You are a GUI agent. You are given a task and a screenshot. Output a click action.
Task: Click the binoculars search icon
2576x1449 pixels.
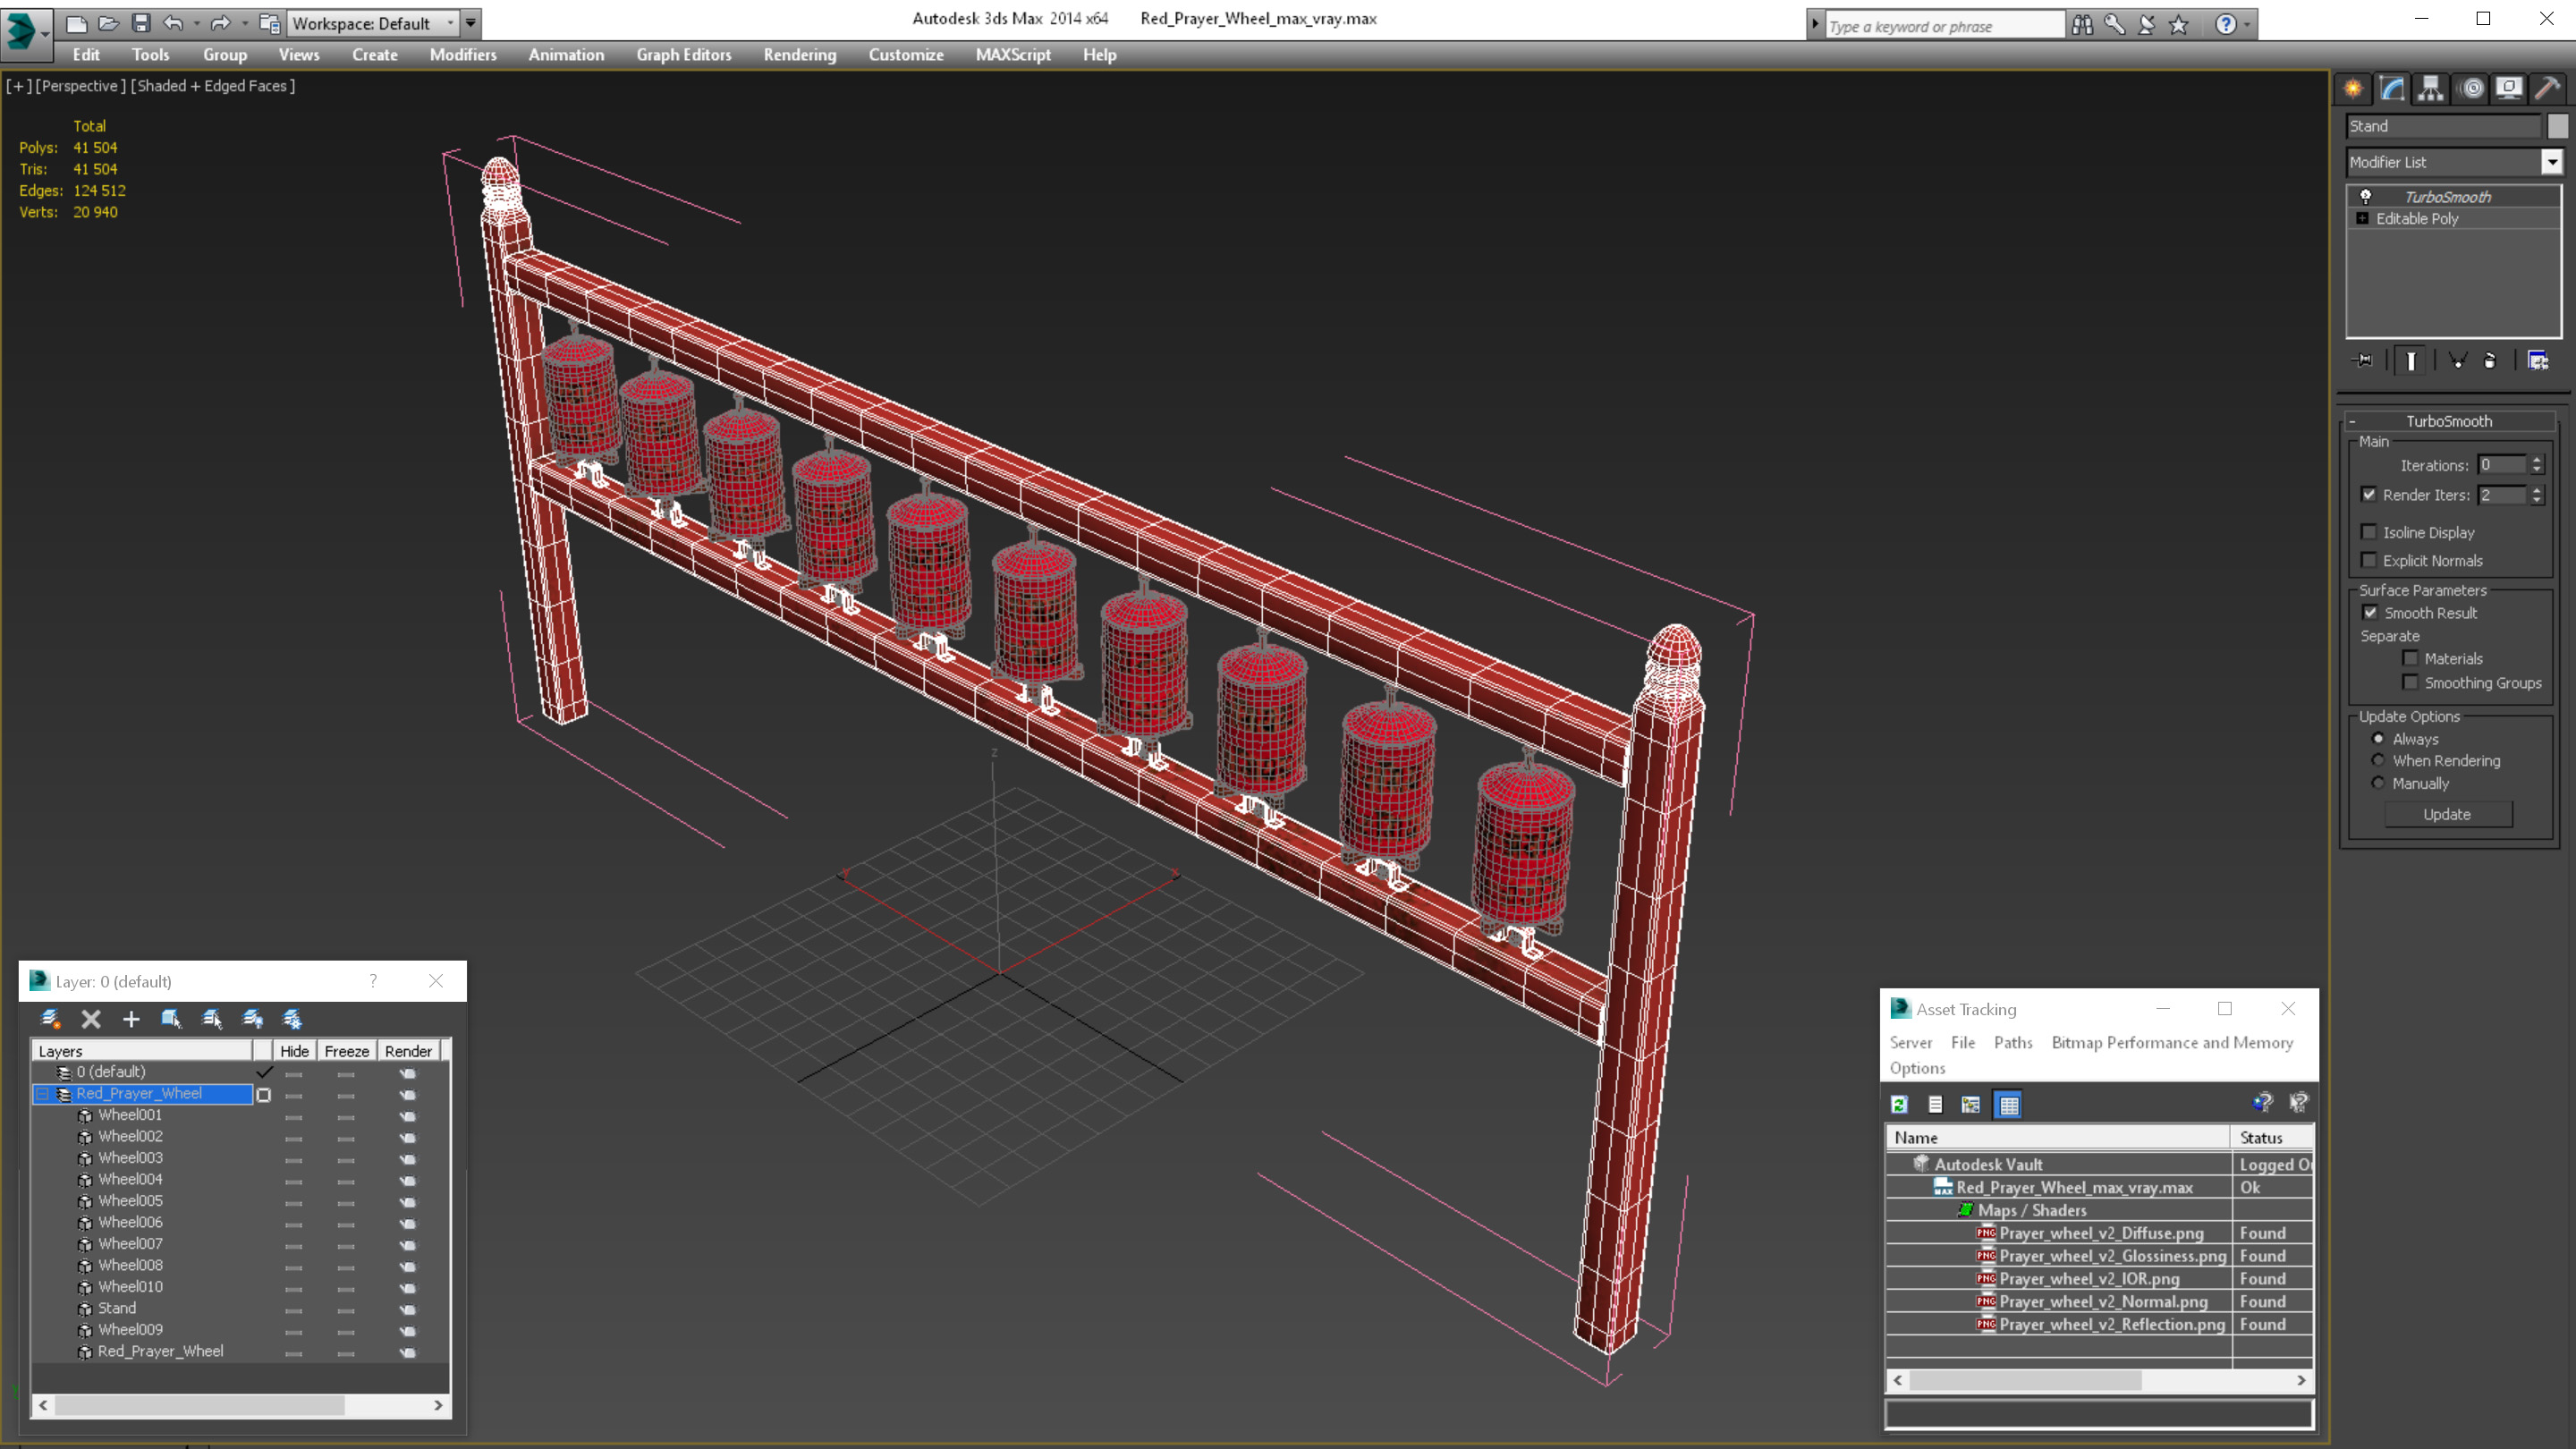(2082, 24)
